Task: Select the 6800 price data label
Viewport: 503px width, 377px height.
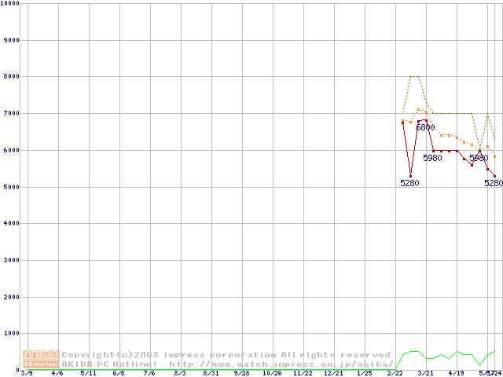Action: [x=425, y=127]
